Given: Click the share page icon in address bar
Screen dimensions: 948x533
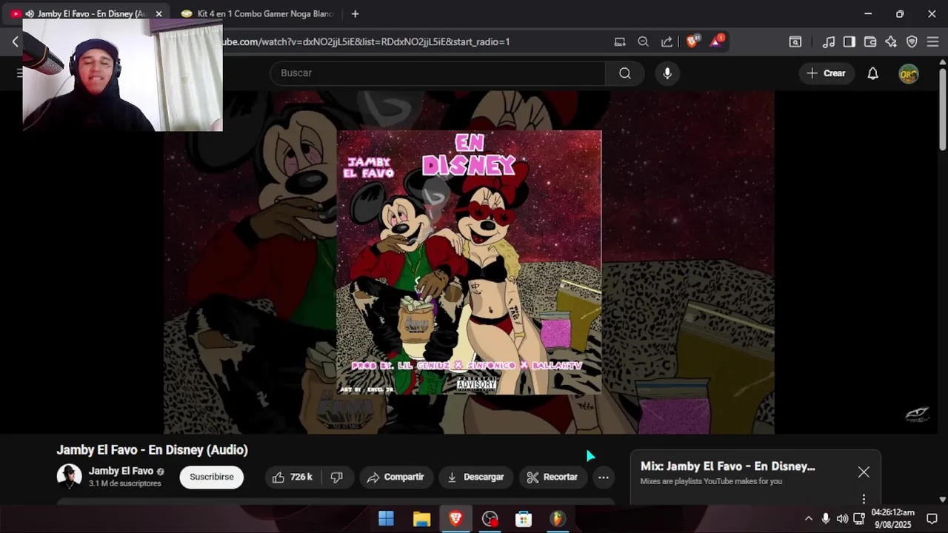Looking at the screenshot, I should click(x=667, y=42).
